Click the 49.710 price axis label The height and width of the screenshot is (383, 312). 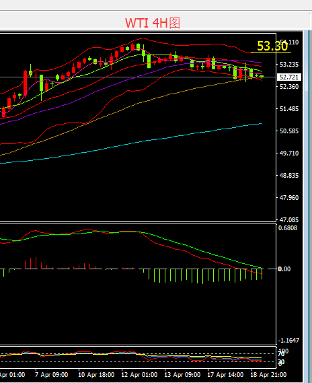click(x=289, y=153)
